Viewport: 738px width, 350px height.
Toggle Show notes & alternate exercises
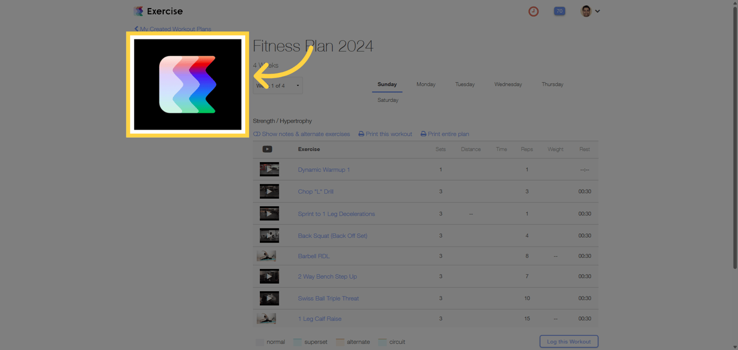pyautogui.click(x=301, y=134)
